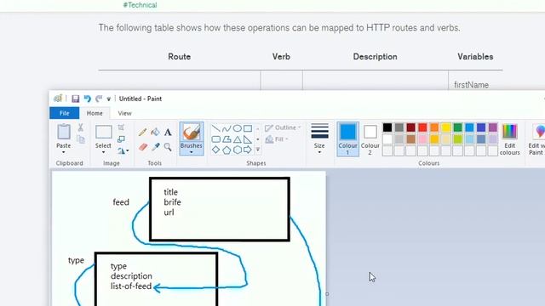Select the Pencil tool
Image resolution: width=545 pixels, height=306 pixels.
click(142, 132)
